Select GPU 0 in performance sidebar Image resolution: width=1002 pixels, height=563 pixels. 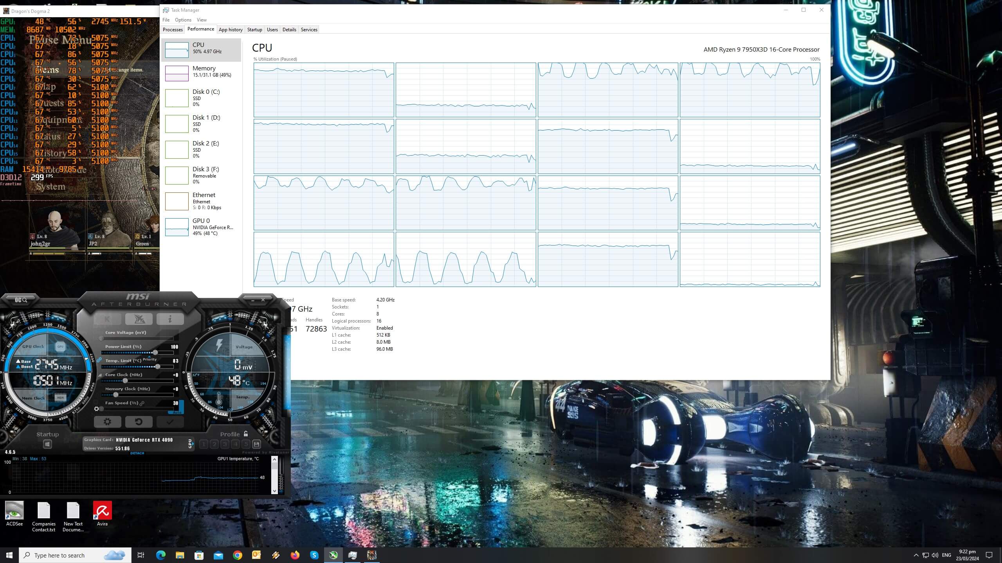(x=201, y=227)
